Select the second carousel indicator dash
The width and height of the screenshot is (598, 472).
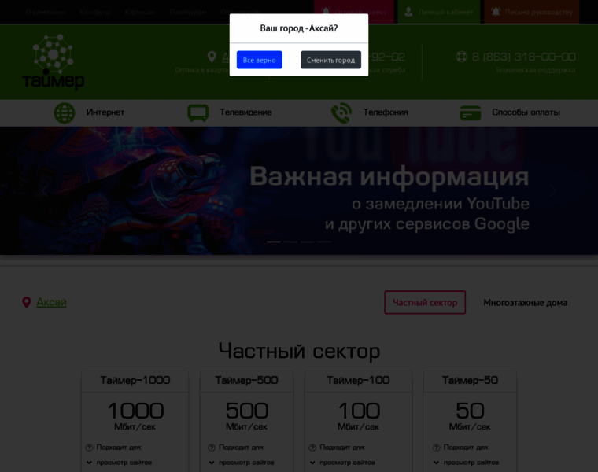[x=290, y=242]
